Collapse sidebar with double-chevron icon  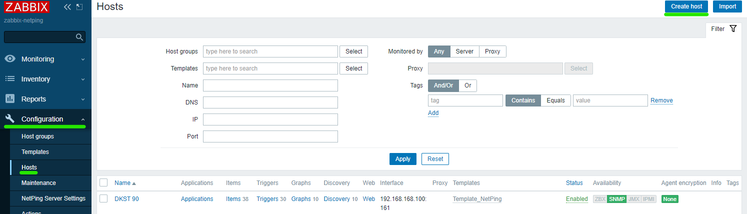pos(67,7)
